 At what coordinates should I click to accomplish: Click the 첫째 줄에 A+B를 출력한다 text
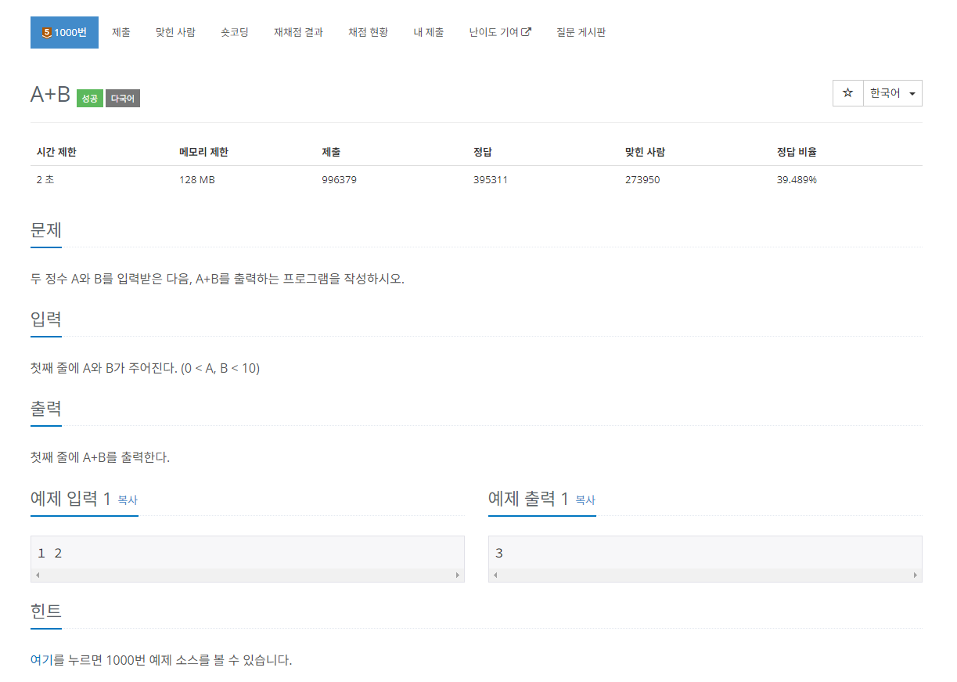point(100,457)
